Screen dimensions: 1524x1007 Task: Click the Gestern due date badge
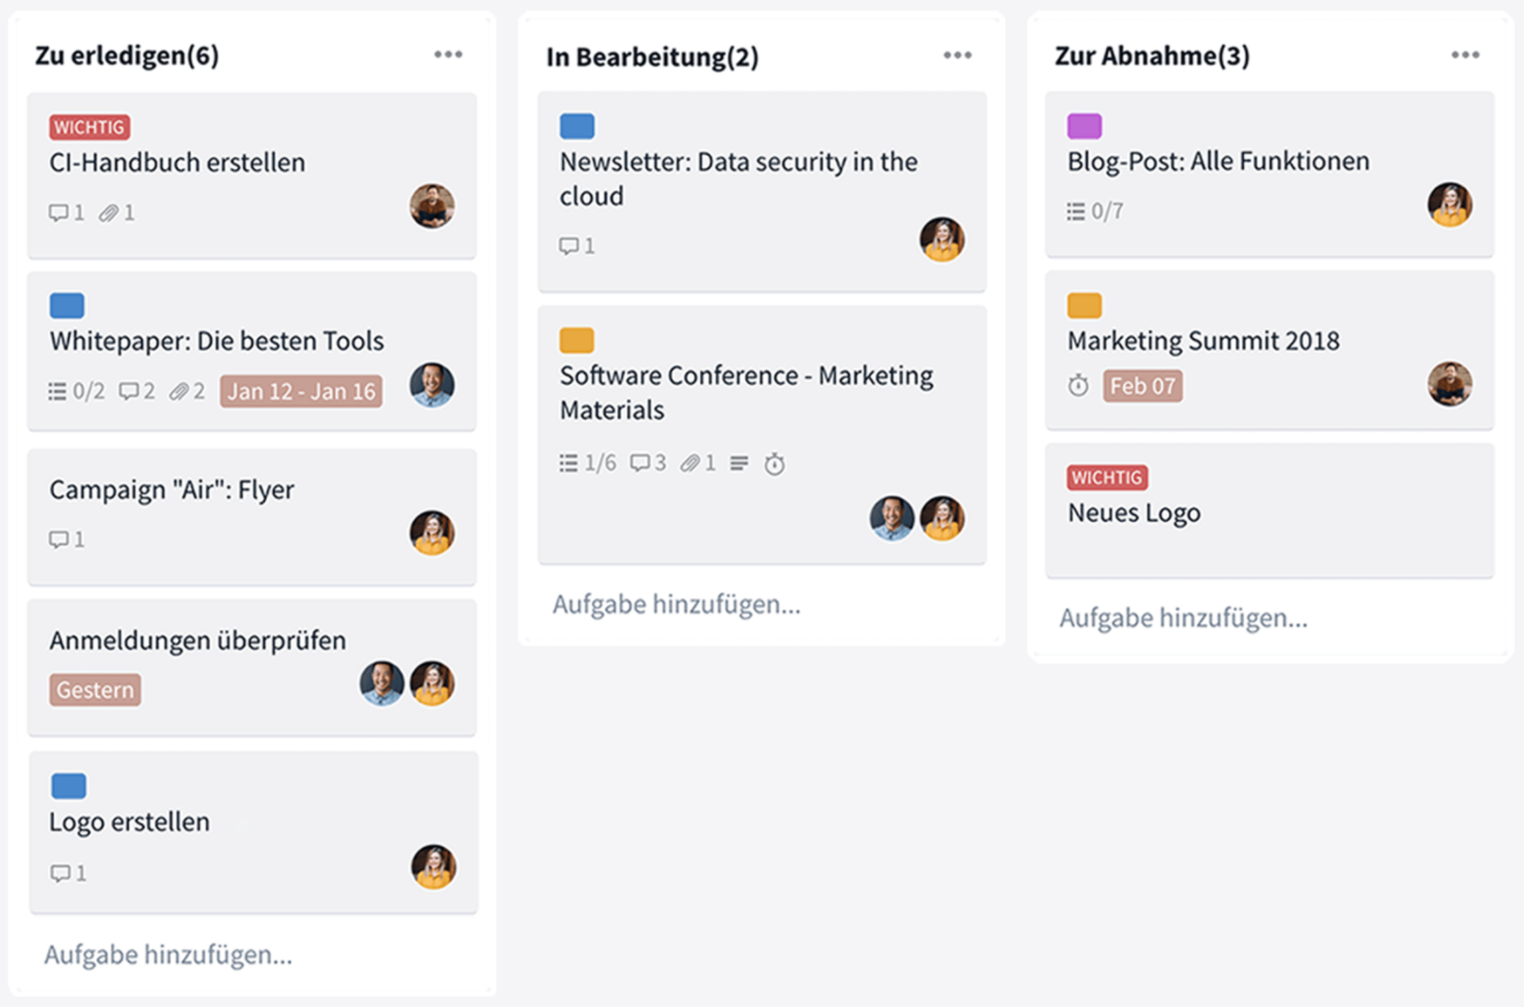(95, 689)
